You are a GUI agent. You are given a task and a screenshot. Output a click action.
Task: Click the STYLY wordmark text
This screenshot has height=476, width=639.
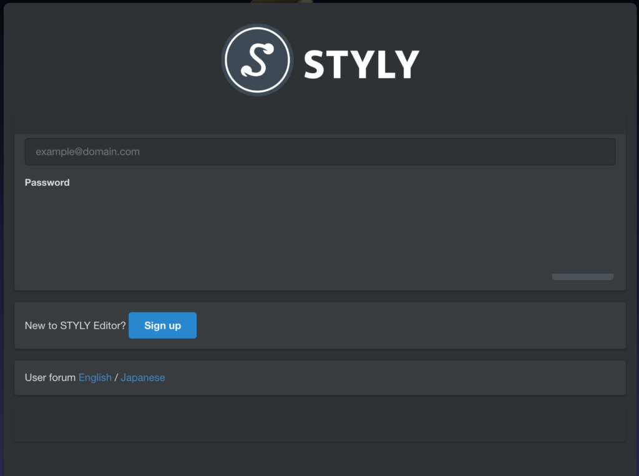click(x=361, y=64)
